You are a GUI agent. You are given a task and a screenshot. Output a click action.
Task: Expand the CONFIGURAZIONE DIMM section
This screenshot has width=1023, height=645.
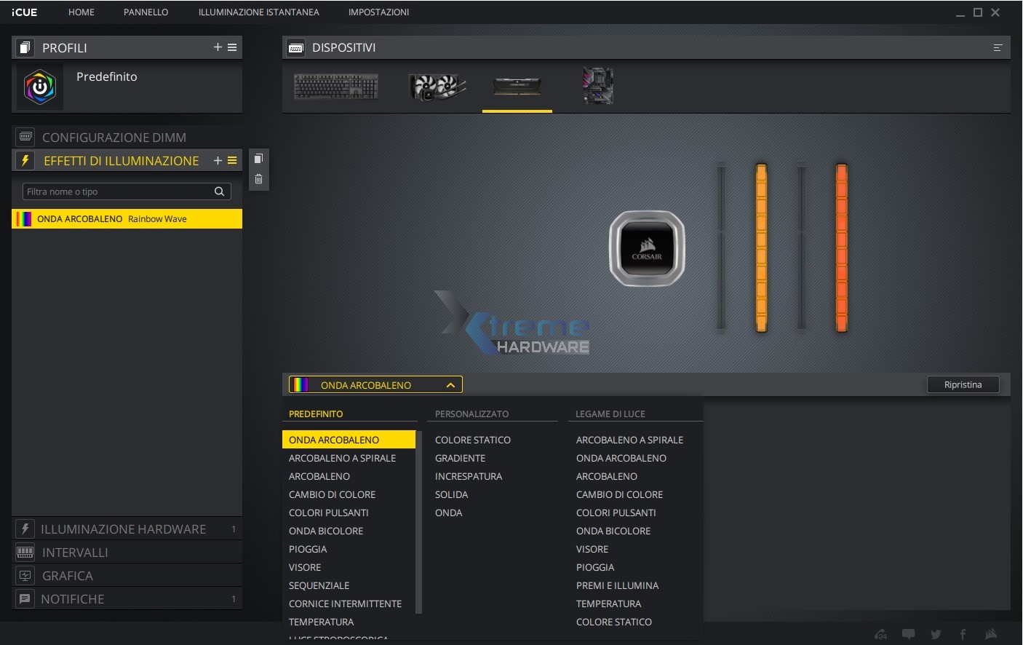[x=114, y=138]
